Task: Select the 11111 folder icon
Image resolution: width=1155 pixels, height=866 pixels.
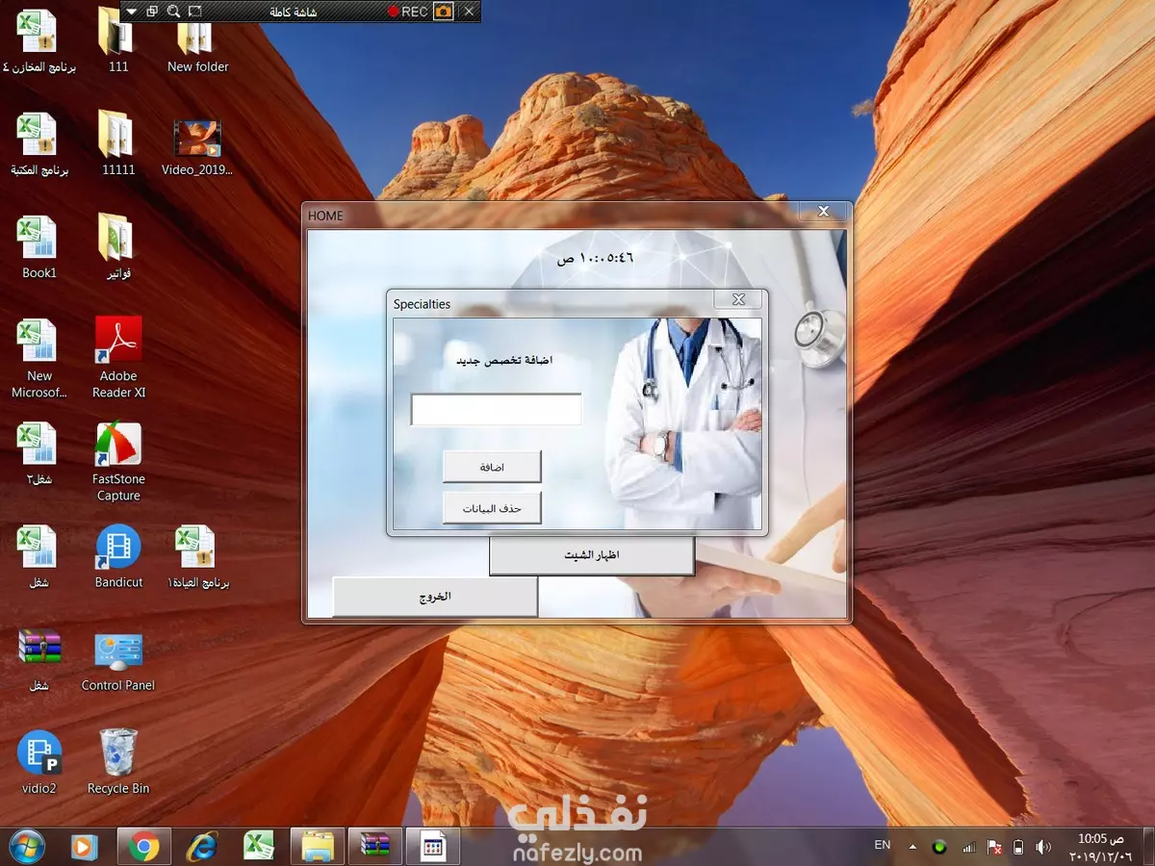Action: tap(118, 144)
